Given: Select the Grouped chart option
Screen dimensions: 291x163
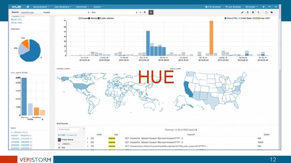Looking at the screenshot, I should [83, 18].
